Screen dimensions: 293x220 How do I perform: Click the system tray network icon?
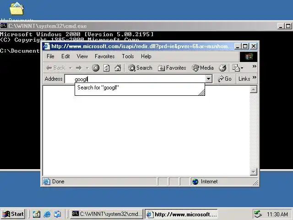(258, 214)
